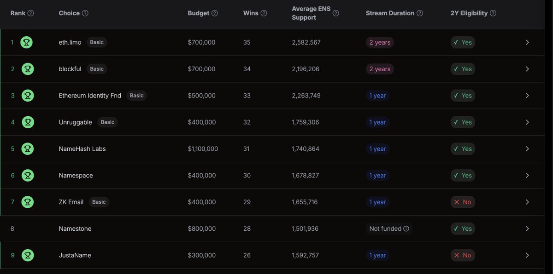Open the Namespace row details arrow
The image size is (553, 274).
coord(527,176)
